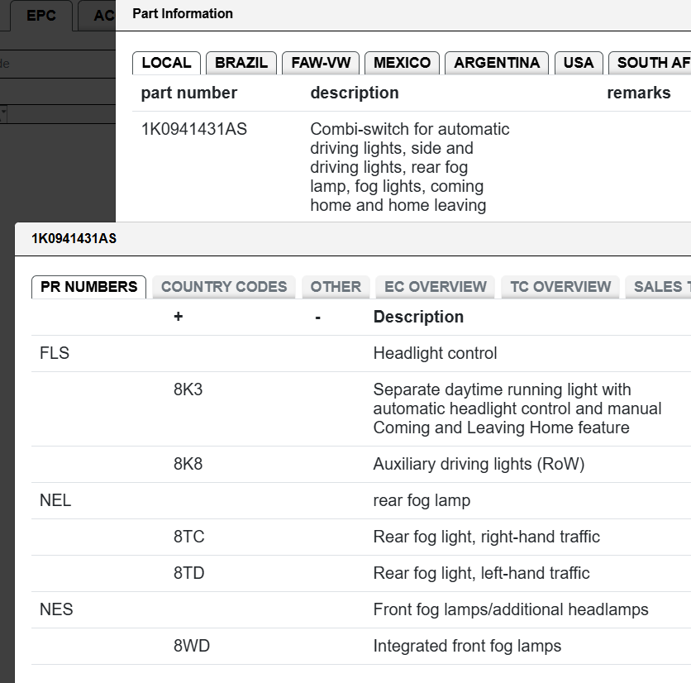691x683 pixels.
Task: Click the 'part number' column header
Action: pyautogui.click(x=189, y=93)
